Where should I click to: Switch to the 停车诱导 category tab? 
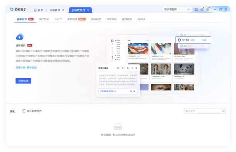tap(111, 19)
